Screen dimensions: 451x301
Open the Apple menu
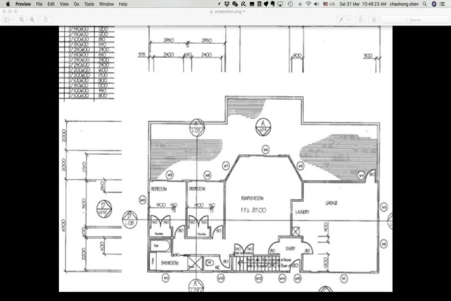(8, 4)
